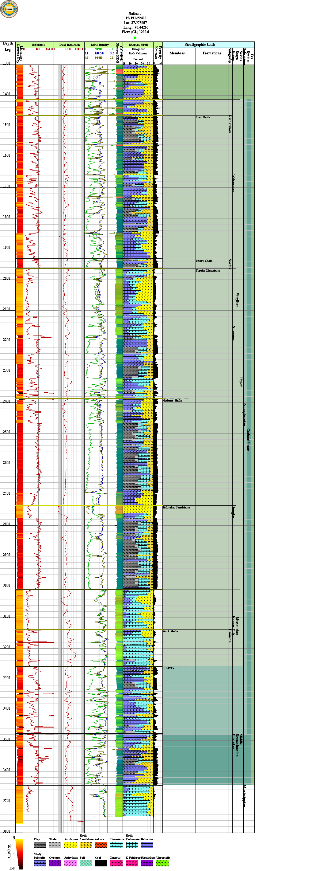Click the Kansas Geological Survey seal logo
This screenshot has height=871, width=331.
tap(9, 9)
